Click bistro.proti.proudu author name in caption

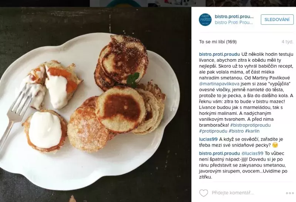219,54
